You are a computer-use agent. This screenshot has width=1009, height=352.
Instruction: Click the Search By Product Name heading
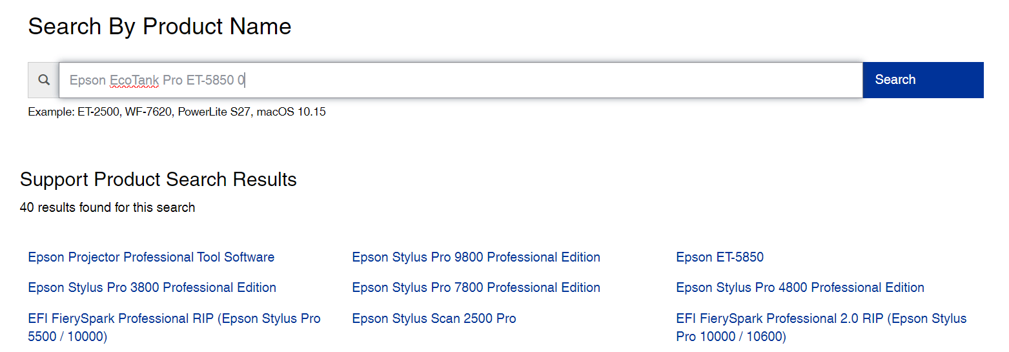159,26
